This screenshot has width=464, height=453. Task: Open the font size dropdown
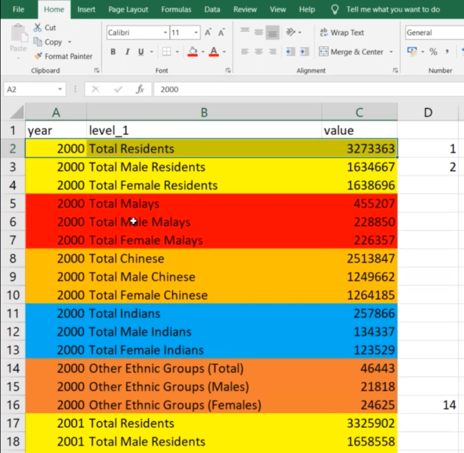(197, 33)
